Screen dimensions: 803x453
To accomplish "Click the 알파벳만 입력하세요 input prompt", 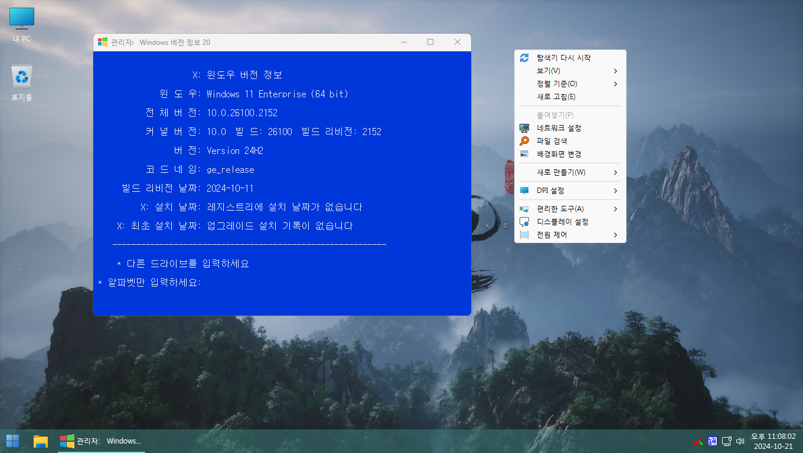I will click(149, 283).
